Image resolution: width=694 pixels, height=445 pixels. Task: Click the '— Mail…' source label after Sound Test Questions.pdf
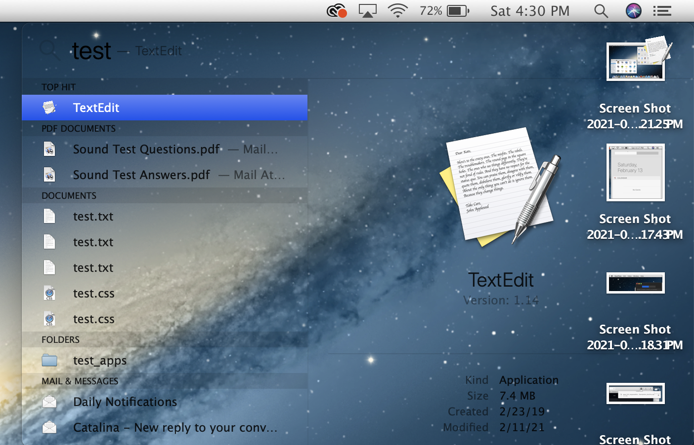(x=253, y=149)
